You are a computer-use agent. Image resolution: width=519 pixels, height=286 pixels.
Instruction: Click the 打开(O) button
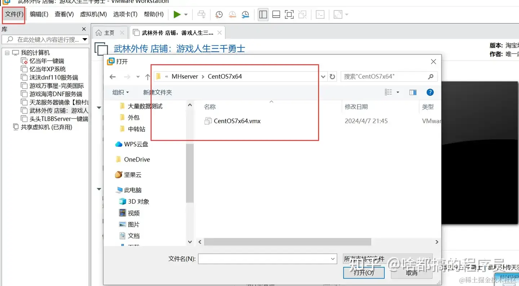point(364,273)
